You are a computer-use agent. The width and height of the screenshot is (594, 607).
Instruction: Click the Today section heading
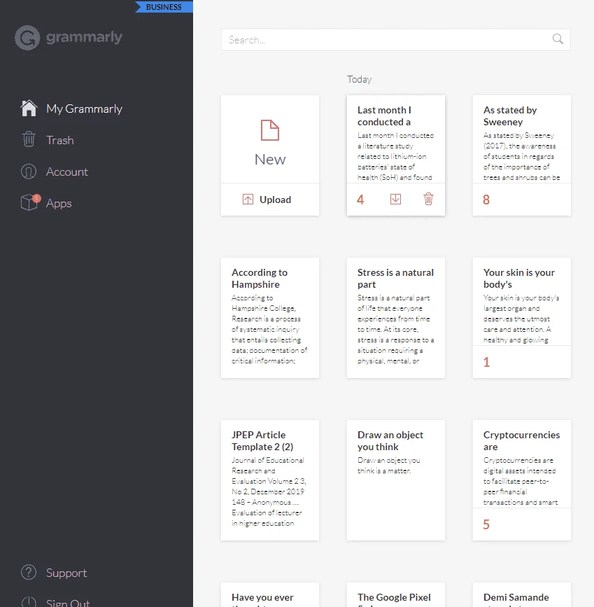(359, 79)
